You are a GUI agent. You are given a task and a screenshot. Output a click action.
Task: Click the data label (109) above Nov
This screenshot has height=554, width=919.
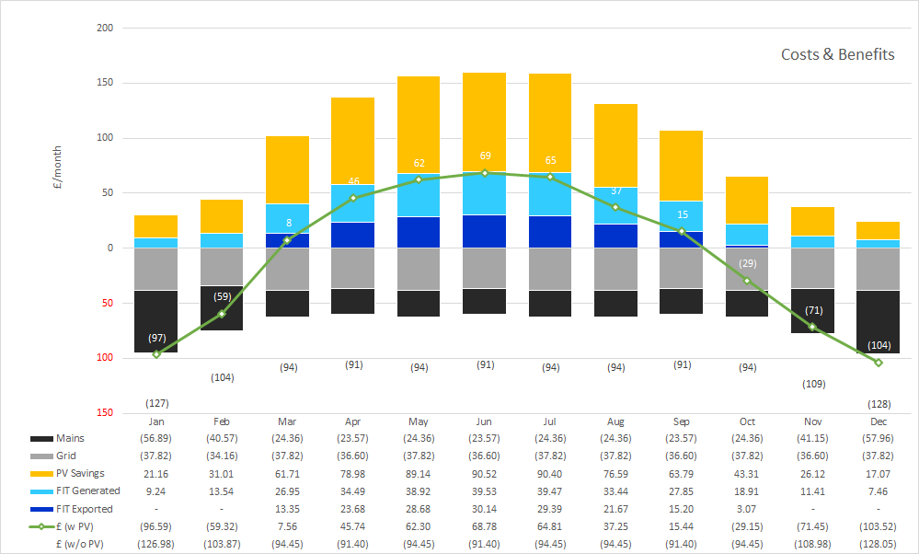click(x=813, y=384)
